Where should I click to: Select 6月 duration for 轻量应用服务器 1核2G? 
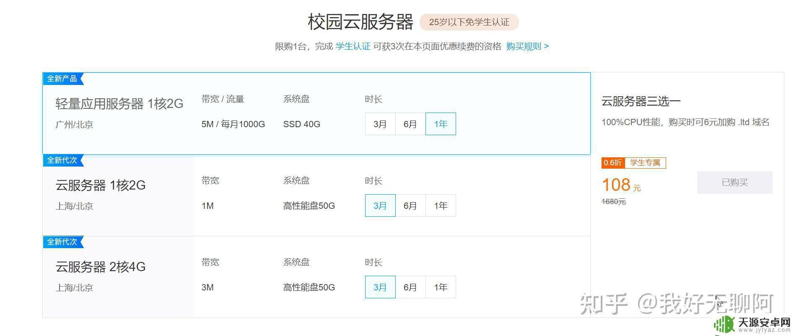point(410,124)
